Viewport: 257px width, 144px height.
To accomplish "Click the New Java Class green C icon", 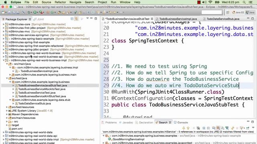I will [x=52, y=12].
